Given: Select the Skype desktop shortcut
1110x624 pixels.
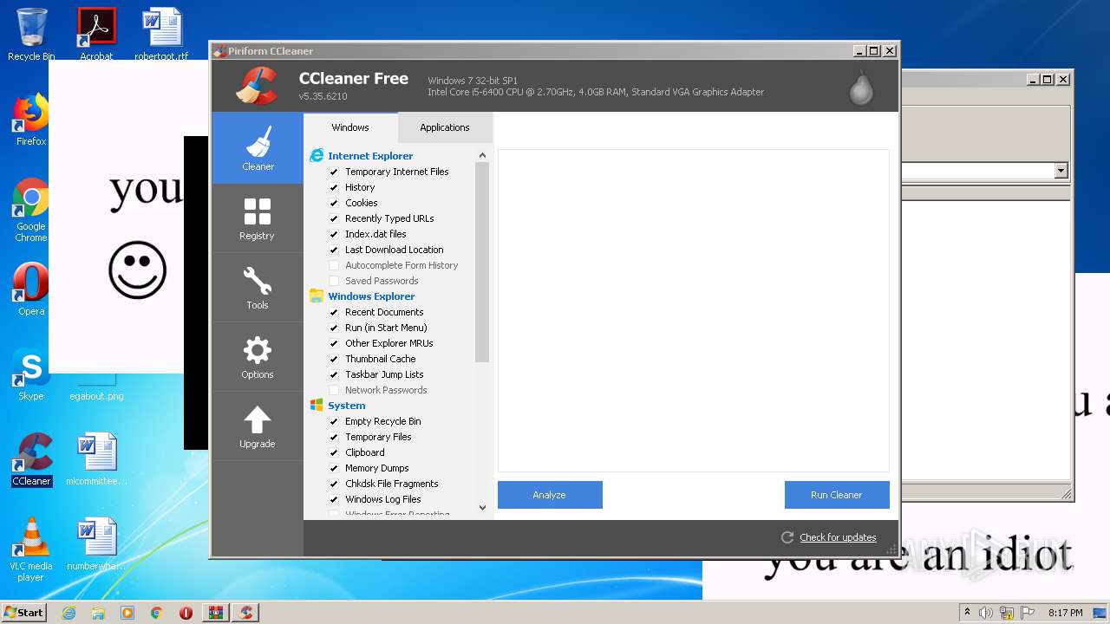Looking at the screenshot, I should coord(31,374).
